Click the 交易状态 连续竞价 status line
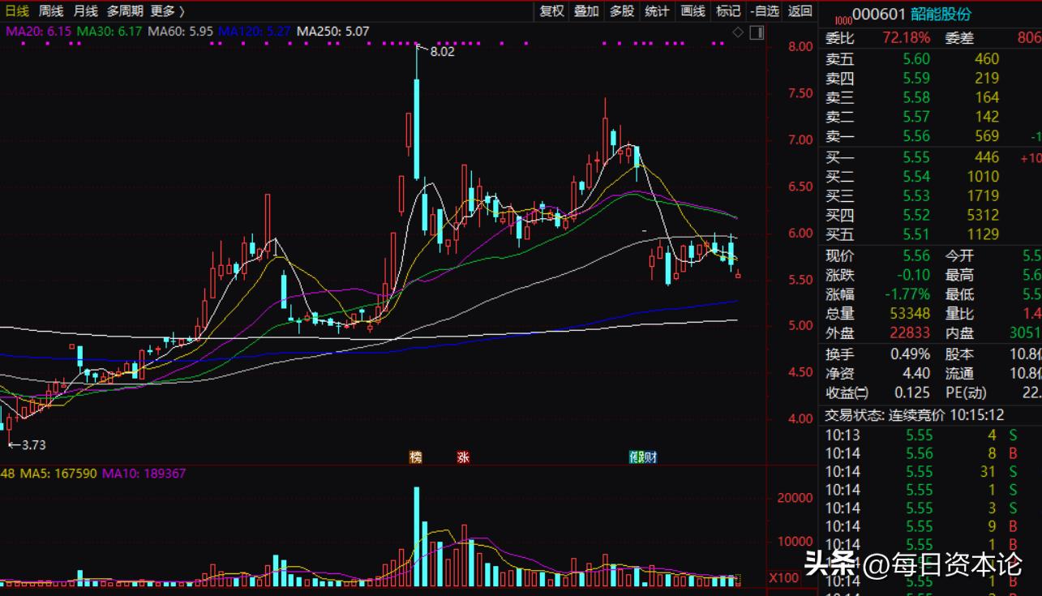Screen dimensions: 1042x596 pos(916,415)
